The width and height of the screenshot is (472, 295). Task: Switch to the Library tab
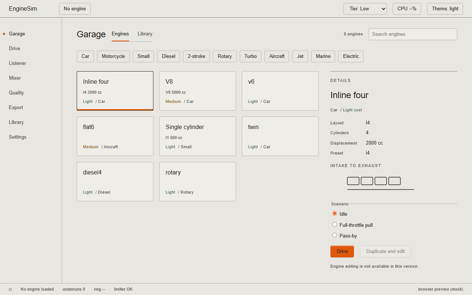click(x=145, y=34)
